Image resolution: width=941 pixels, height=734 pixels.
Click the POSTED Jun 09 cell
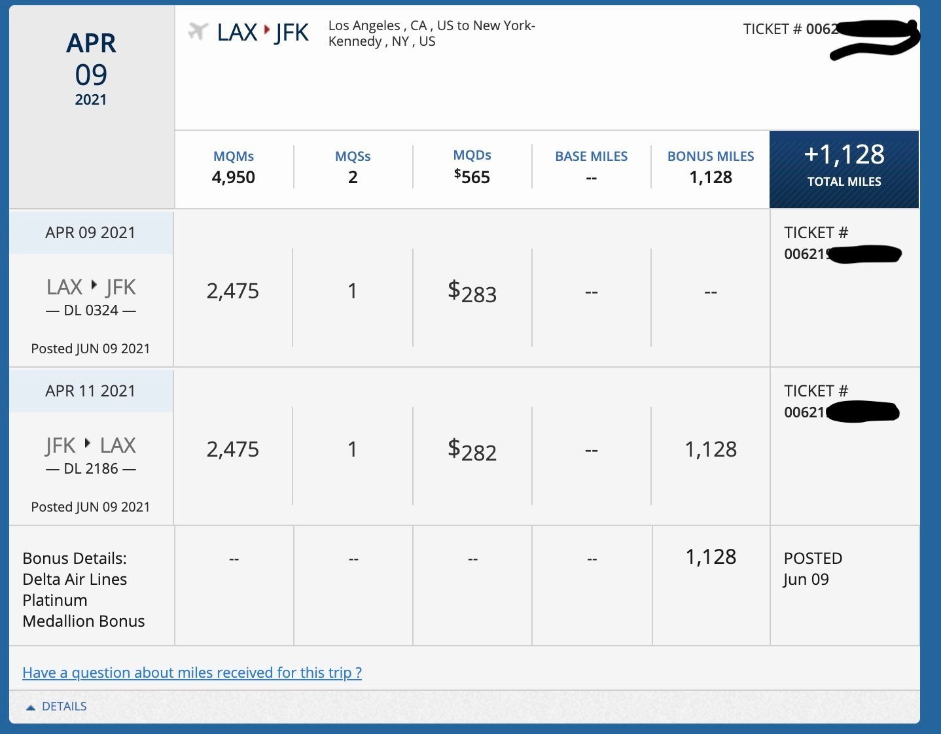click(812, 568)
